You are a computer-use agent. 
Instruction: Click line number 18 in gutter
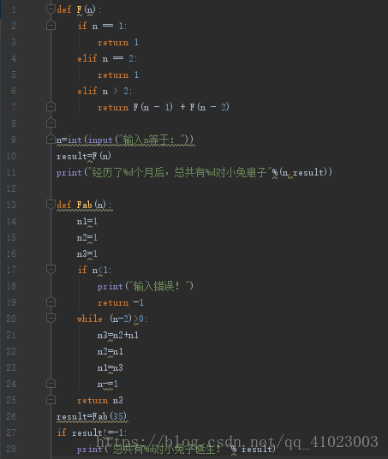[x=11, y=286]
